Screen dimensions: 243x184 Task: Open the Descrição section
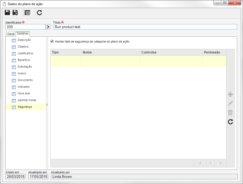(24, 40)
